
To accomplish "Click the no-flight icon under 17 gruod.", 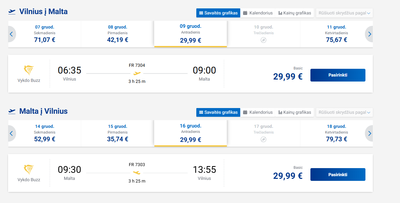I will [x=263, y=139].
